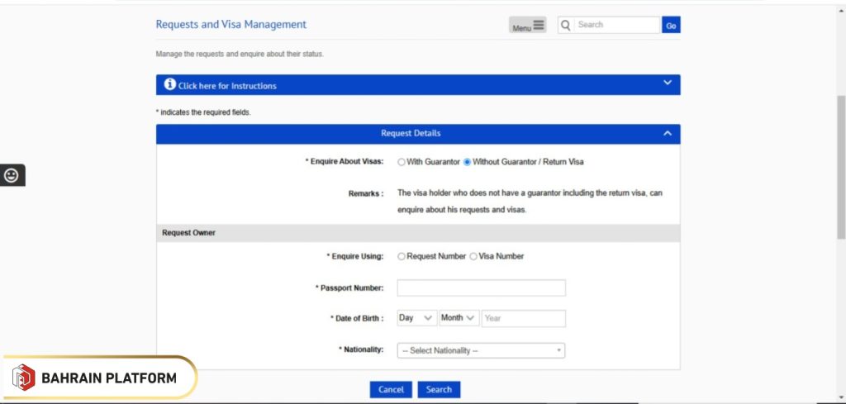Open the Month dropdown for birth date
The image size is (846, 404).
[459, 318]
